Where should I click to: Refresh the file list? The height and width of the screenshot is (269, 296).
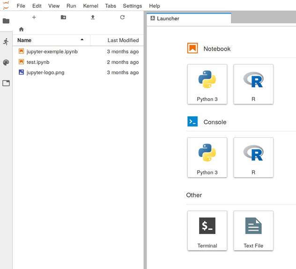pos(122,17)
